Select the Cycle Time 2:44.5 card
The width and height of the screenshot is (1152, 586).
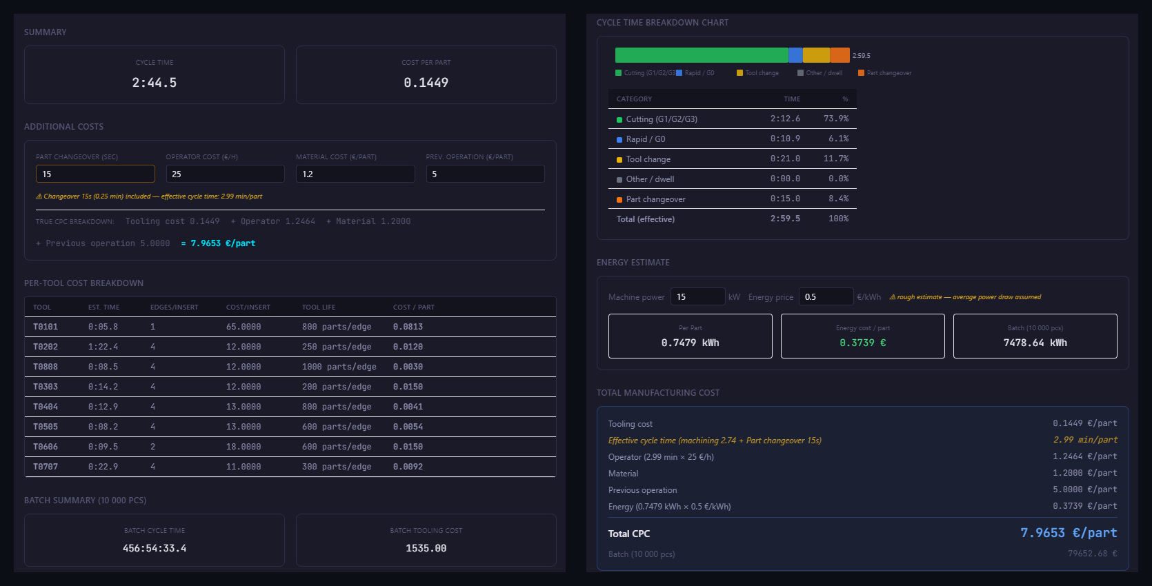(x=155, y=74)
